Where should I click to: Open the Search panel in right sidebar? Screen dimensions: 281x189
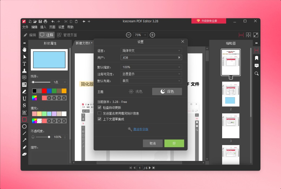256,73
